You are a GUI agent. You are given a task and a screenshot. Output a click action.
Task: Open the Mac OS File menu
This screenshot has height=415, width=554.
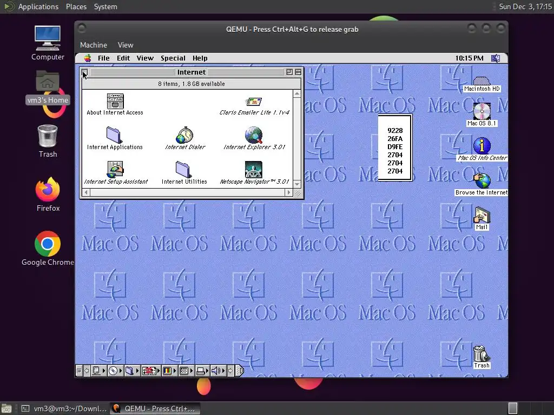(x=103, y=58)
